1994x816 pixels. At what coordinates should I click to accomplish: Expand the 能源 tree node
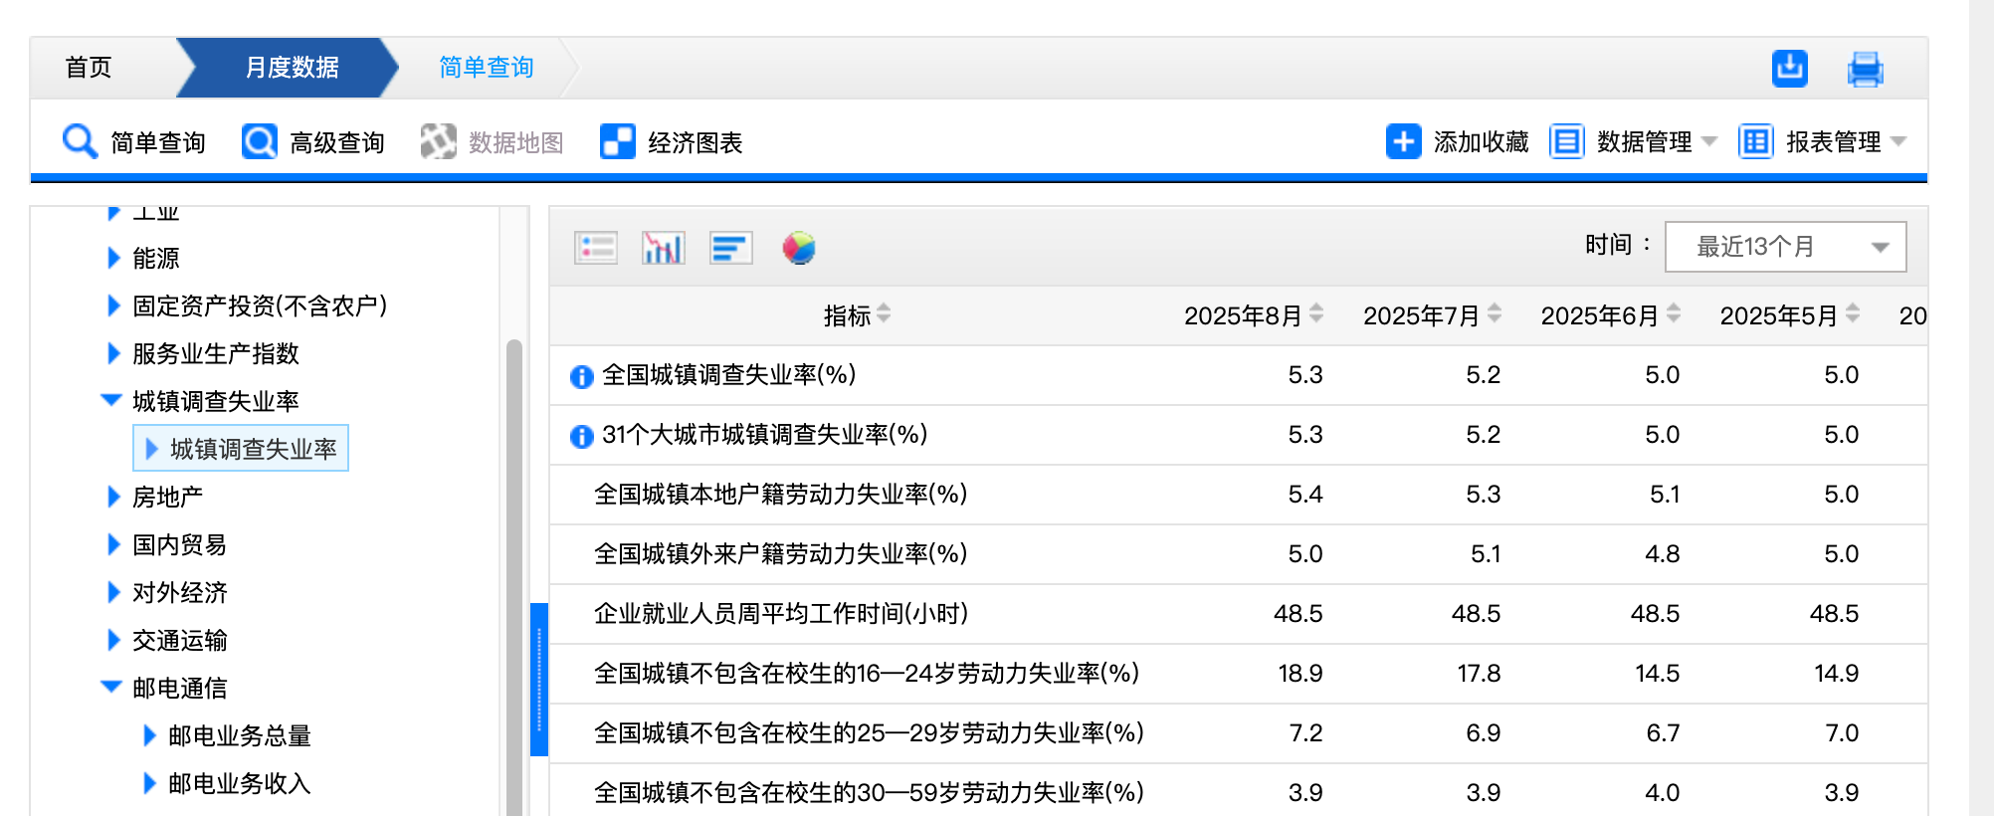113,258
